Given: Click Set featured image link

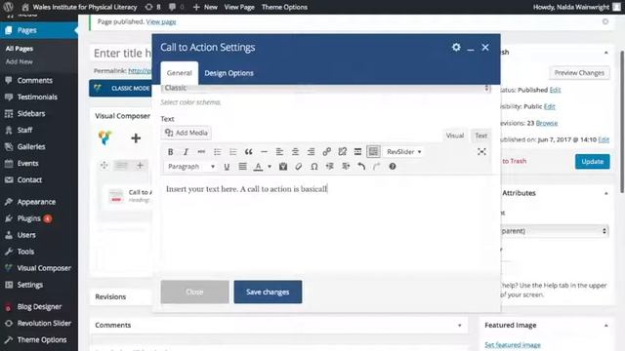Looking at the screenshot, I should (513, 344).
